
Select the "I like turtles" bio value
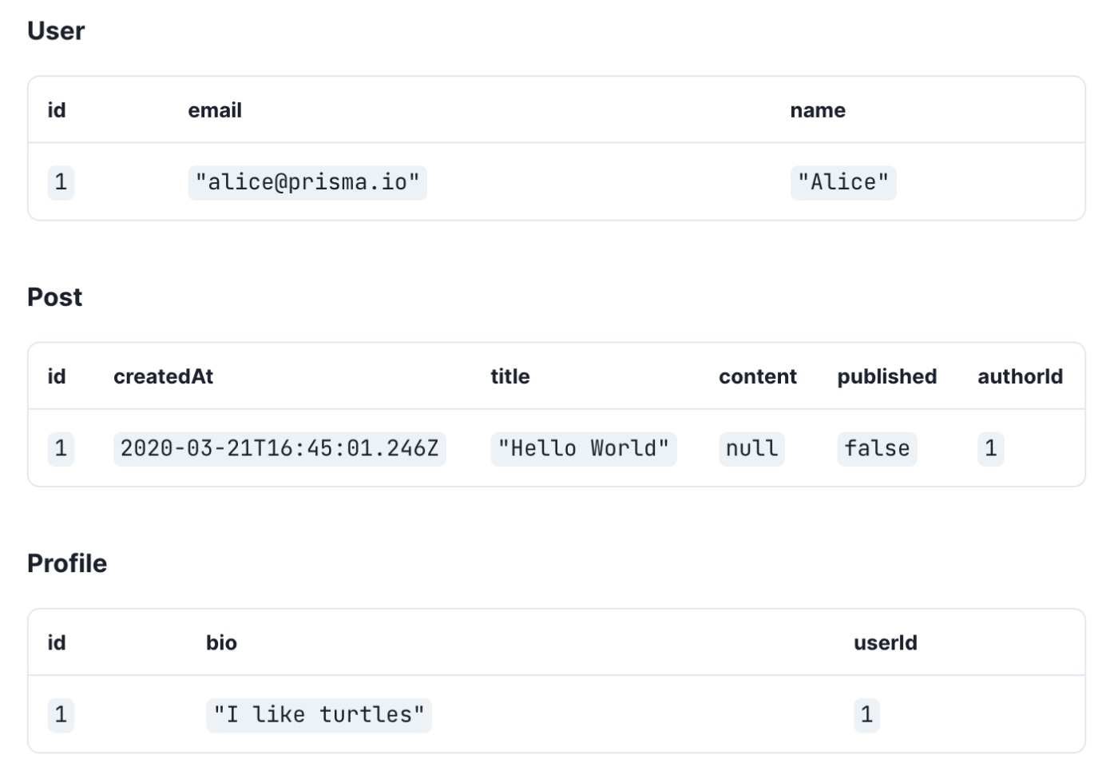click(x=319, y=714)
